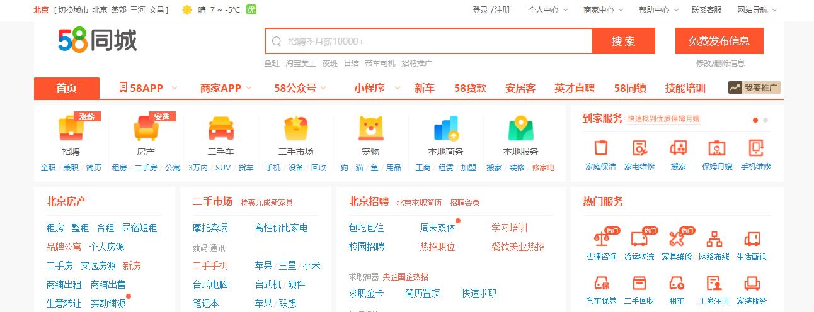Open the 本地服务 map pin icon
Image resolution: width=814 pixels, height=312 pixels.
520,128
